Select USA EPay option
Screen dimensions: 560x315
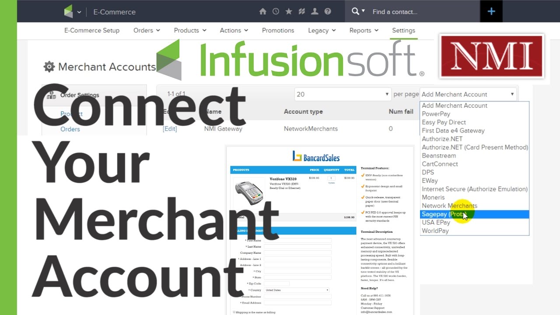tap(474, 222)
